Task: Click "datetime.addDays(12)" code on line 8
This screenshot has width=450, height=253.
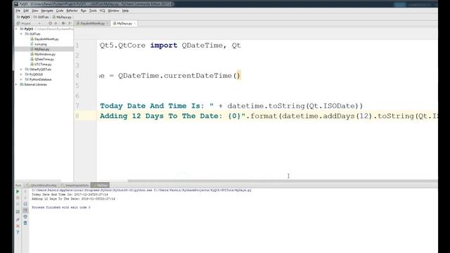Action: (328, 116)
